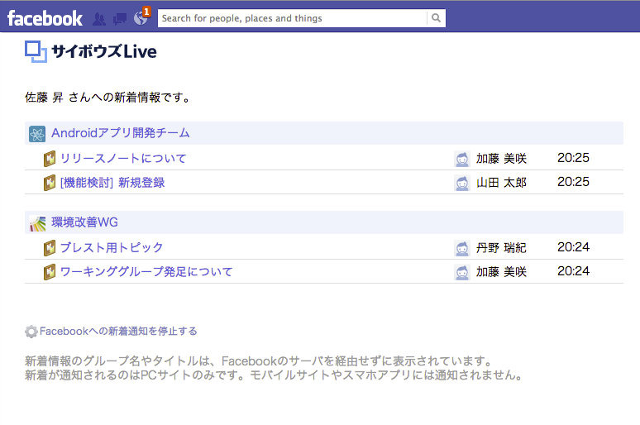This screenshot has height=425, width=640.
Task: Open the リリースノートについて topic
Action: 123,159
